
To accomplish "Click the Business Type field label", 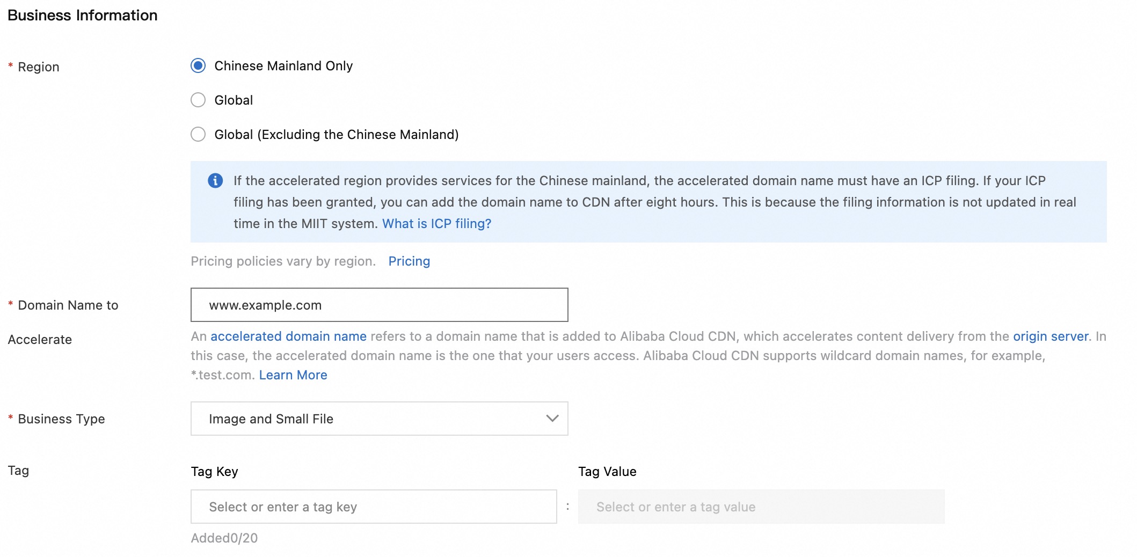I will click(x=61, y=419).
